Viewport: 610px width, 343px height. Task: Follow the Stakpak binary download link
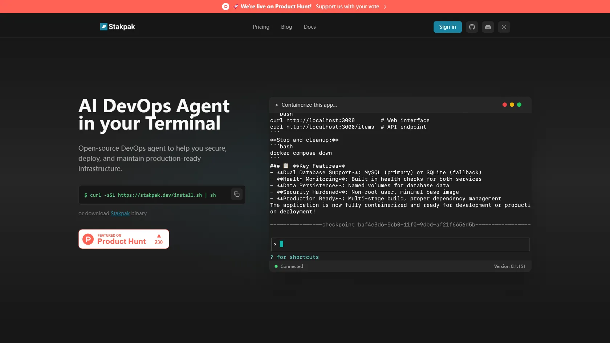tap(120, 213)
